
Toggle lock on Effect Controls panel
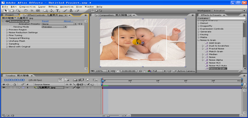coord(24,15)
